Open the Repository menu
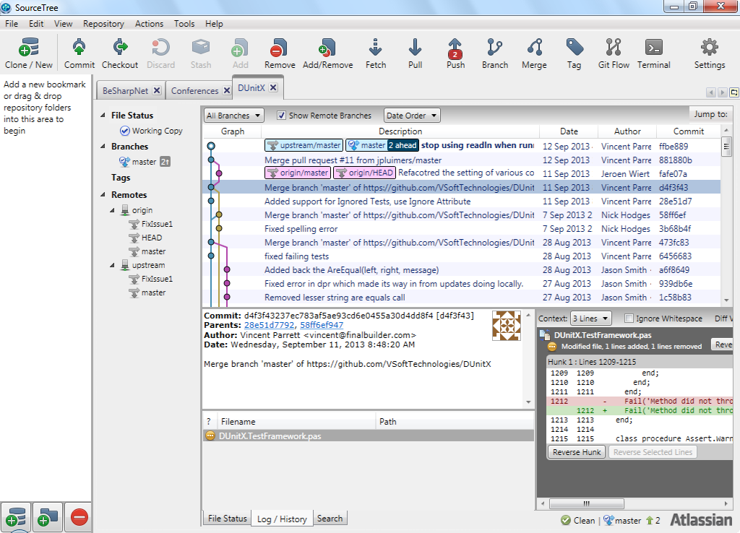740x533 pixels. coord(103,24)
